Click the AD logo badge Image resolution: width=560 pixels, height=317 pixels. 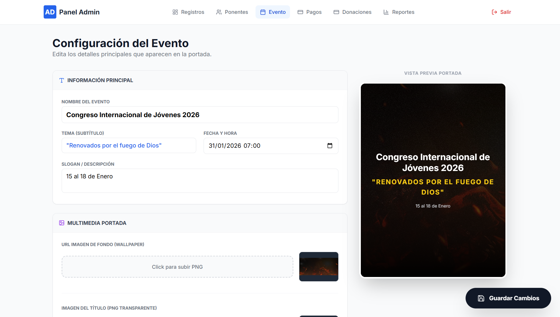(x=50, y=12)
